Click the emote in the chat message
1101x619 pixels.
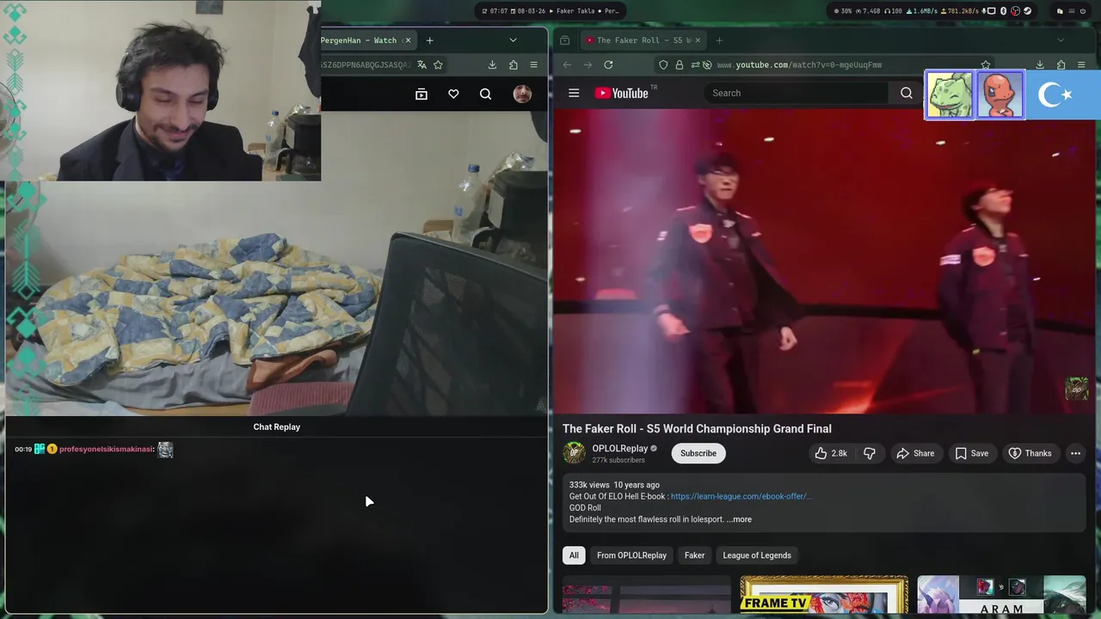pyautogui.click(x=165, y=450)
